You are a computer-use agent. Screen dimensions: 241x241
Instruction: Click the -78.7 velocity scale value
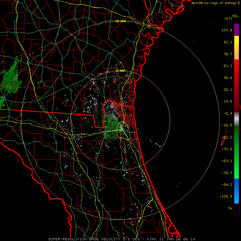227,173
